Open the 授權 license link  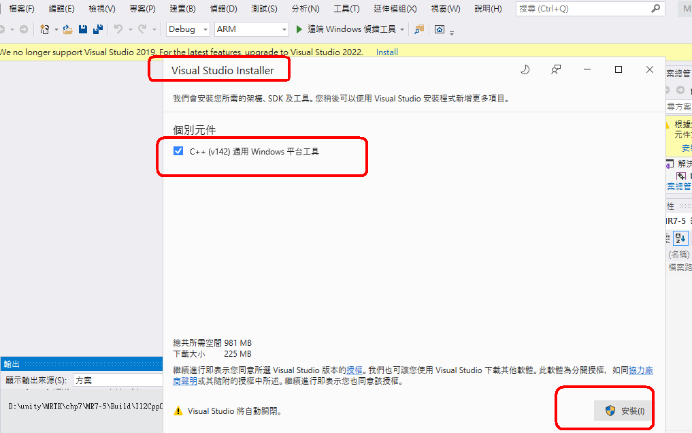coord(355,370)
